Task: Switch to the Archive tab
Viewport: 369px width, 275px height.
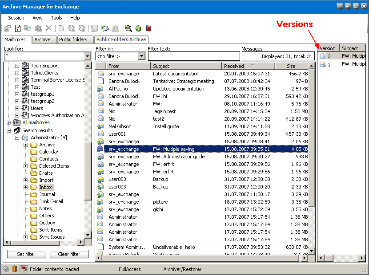Action: (44, 39)
